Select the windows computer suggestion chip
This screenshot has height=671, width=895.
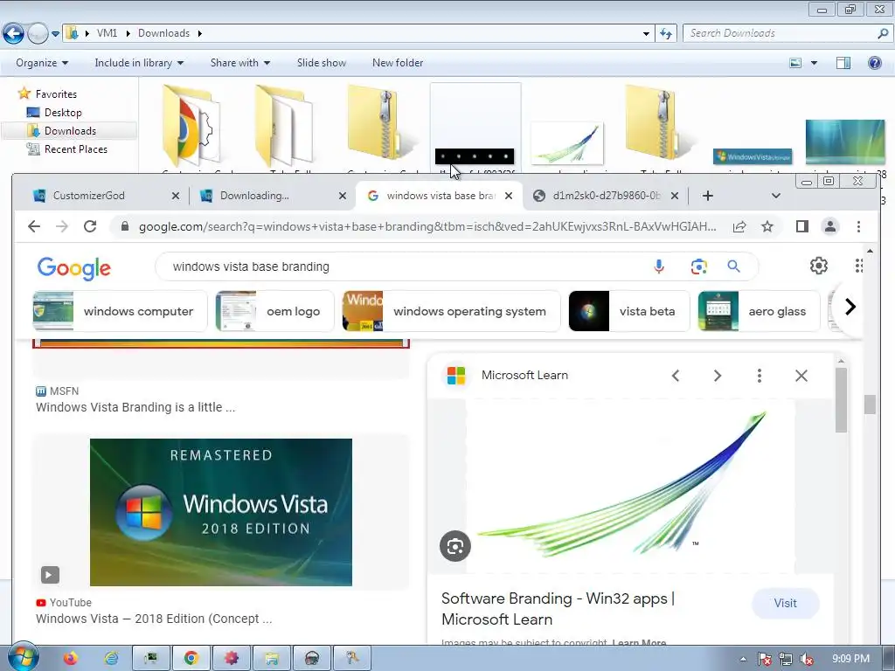pos(121,311)
